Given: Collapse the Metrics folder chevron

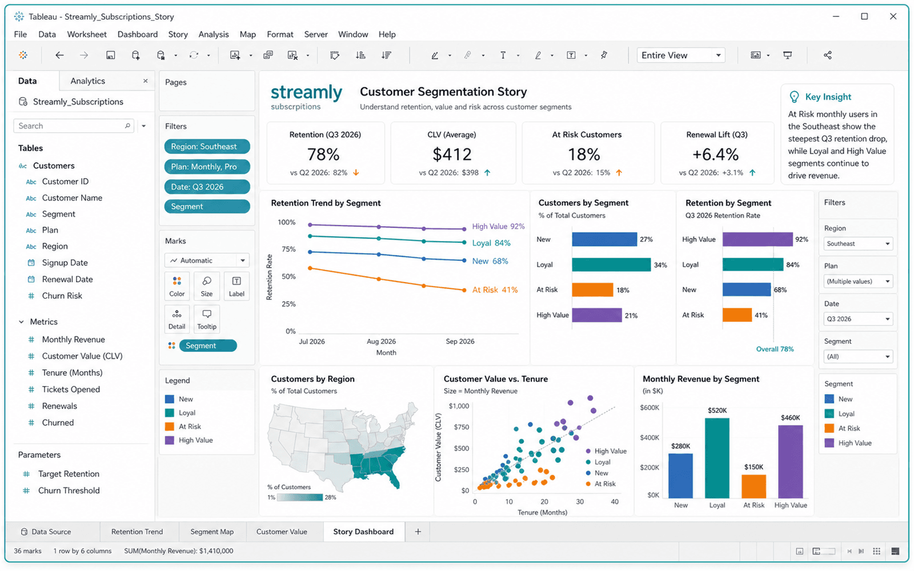Looking at the screenshot, I should [x=22, y=322].
